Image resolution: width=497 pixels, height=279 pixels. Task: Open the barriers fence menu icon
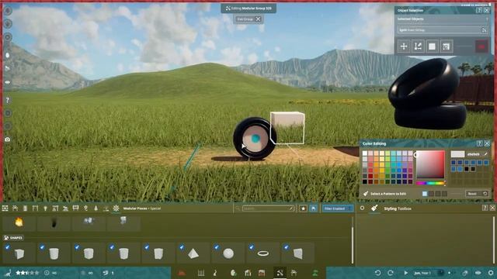tap(201, 273)
